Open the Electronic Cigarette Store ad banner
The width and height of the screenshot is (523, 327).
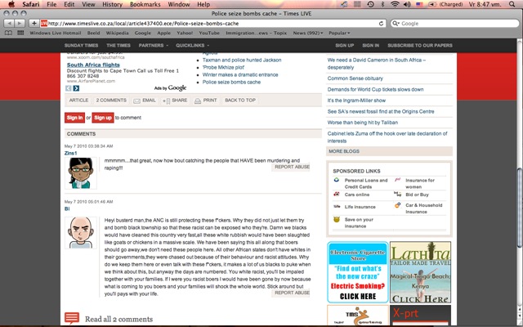358,272
